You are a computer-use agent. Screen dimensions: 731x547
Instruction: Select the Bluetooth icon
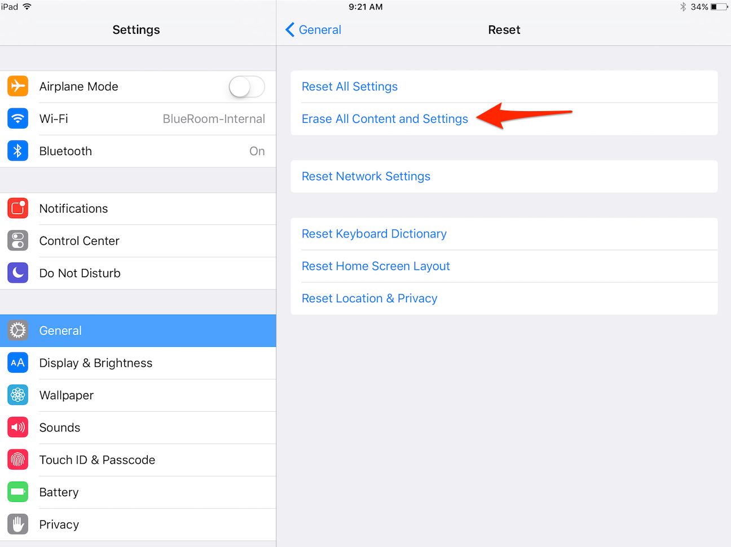18,151
